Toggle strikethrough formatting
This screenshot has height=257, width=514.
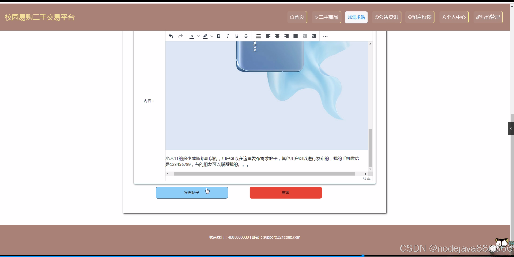[x=246, y=36]
